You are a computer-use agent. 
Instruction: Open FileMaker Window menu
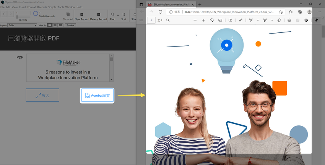click(x=70, y=7)
